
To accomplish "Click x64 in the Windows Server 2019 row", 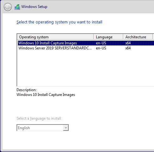I will click(128, 48).
